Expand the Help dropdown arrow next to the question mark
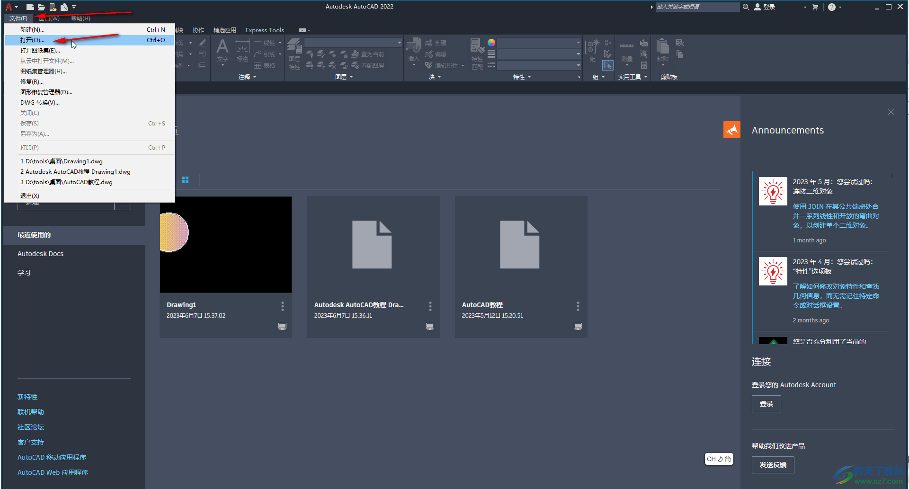This screenshot has width=909, height=489. [840, 7]
